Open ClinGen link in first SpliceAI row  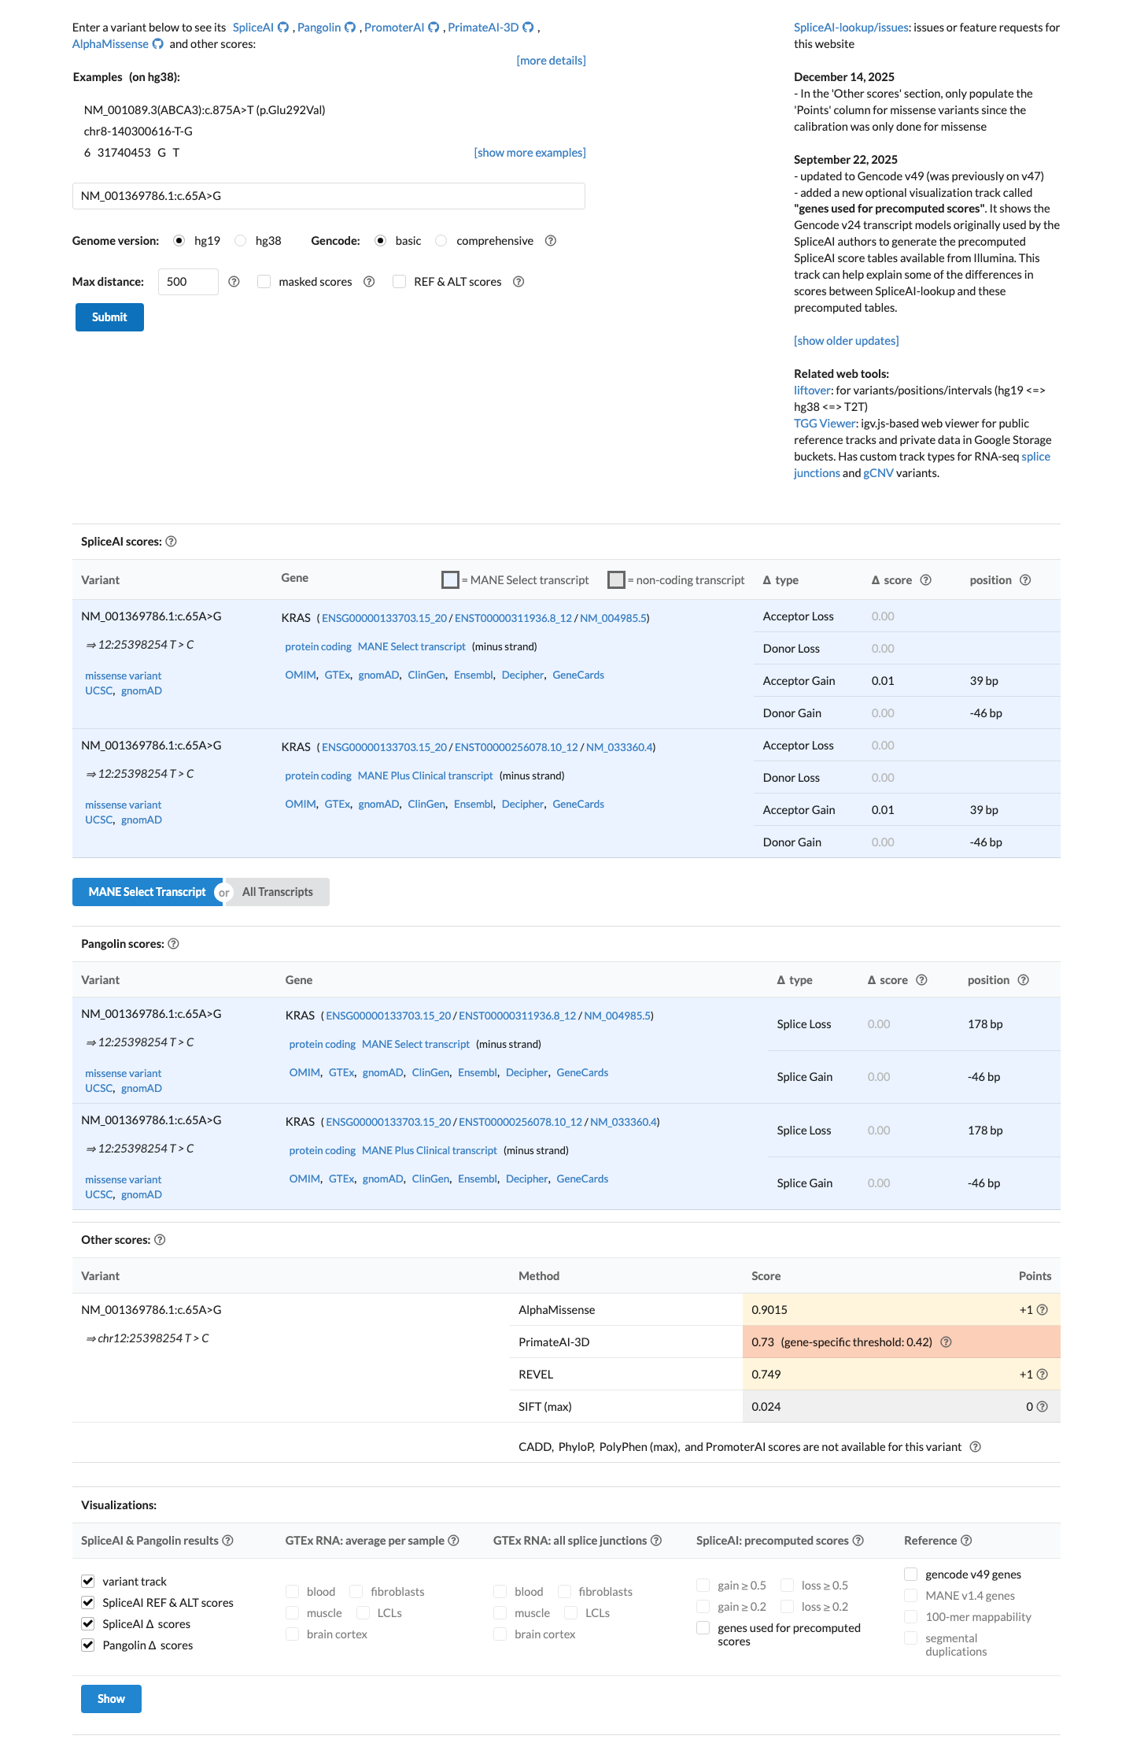coord(426,675)
